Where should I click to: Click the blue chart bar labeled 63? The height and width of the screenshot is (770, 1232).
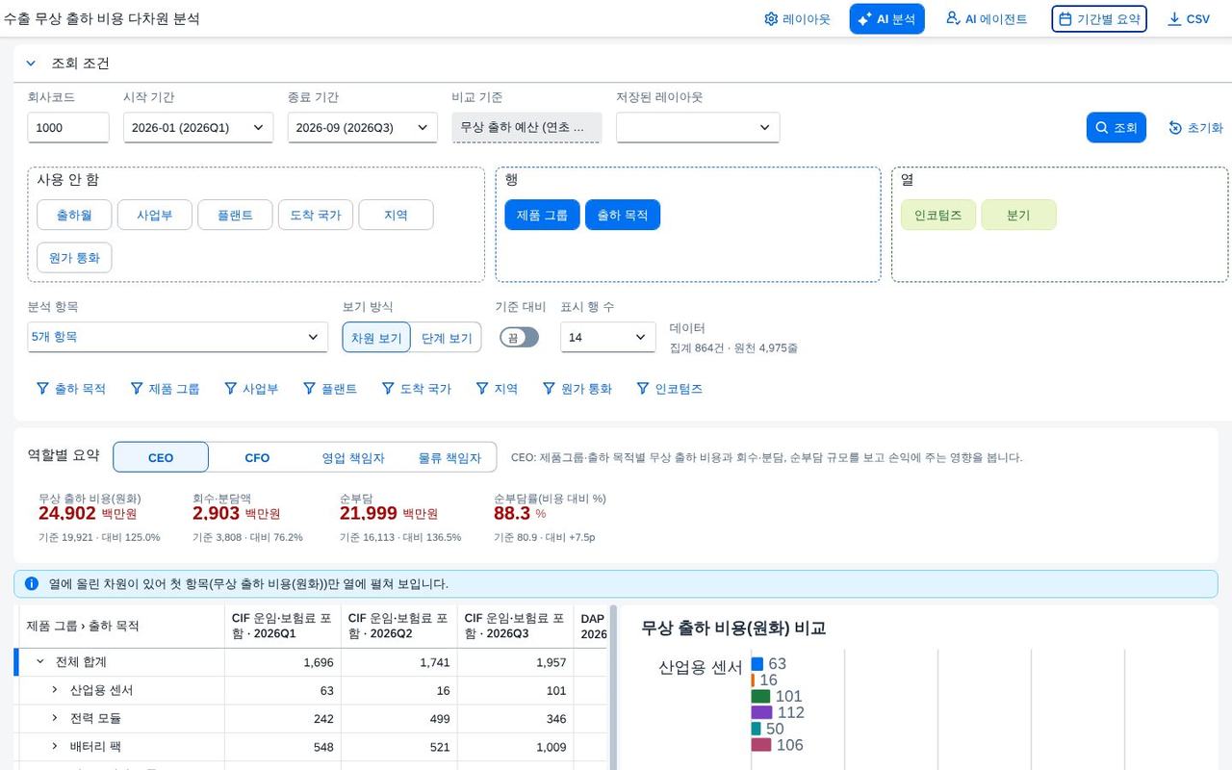(x=757, y=663)
